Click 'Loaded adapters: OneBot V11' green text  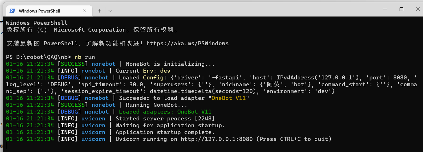(x=165, y=112)
